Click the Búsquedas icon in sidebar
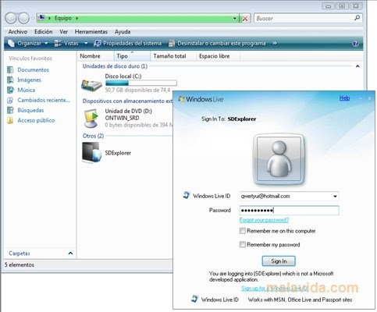The image size is (377, 312). [x=10, y=110]
